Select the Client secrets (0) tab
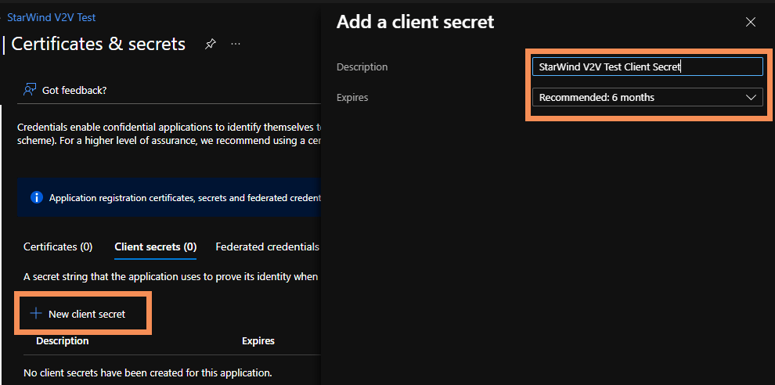775x385 pixels. (x=156, y=246)
